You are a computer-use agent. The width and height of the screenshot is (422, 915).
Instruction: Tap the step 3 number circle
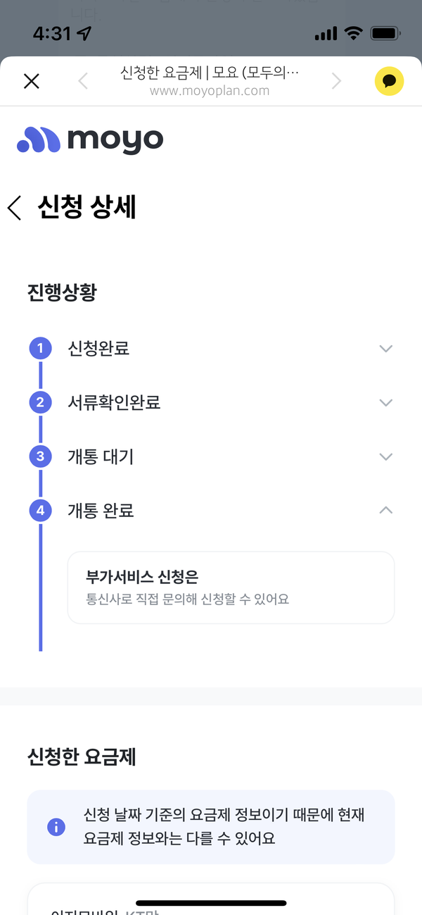[40, 456]
